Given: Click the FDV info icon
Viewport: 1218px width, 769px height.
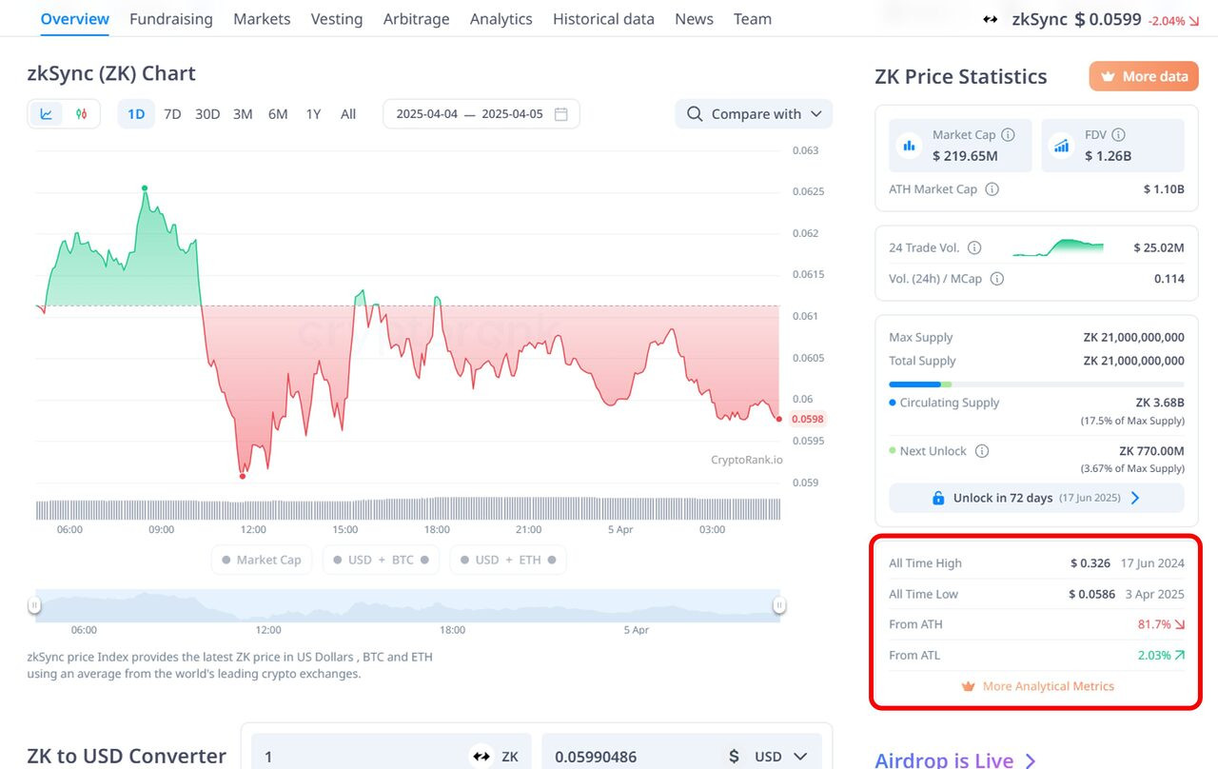Looking at the screenshot, I should 1119,135.
